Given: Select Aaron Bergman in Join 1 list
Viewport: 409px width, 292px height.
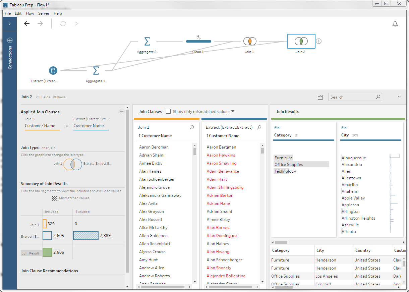Looking at the screenshot, I should coord(154,147).
